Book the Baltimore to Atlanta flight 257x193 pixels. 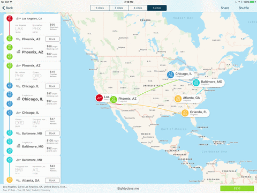52,181
